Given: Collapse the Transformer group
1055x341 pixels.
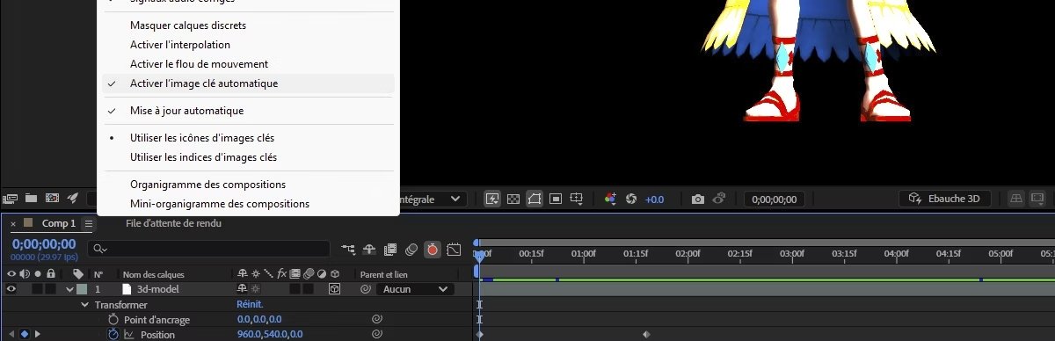Looking at the screenshot, I should [x=86, y=304].
